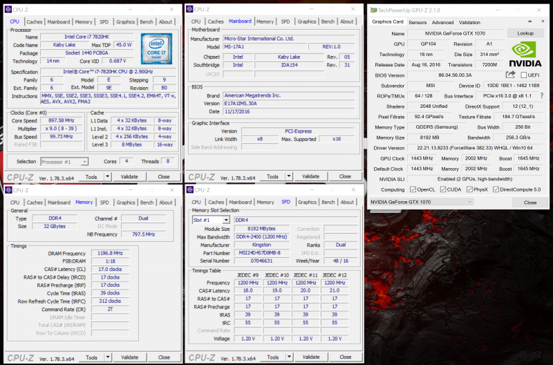Image resolution: width=553 pixels, height=365 pixels.
Task: Open the Validation tab in GPU-Z
Action: coord(469,22)
